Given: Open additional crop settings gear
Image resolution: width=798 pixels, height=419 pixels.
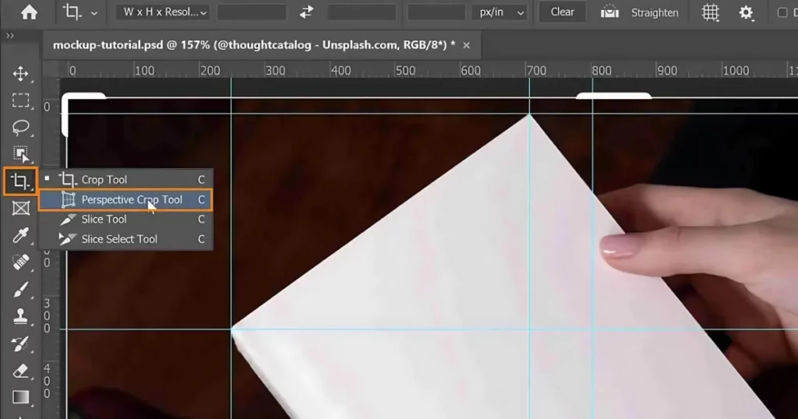Looking at the screenshot, I should tap(746, 12).
